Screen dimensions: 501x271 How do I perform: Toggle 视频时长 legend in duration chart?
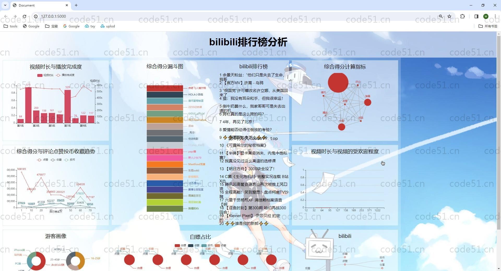coord(45,75)
